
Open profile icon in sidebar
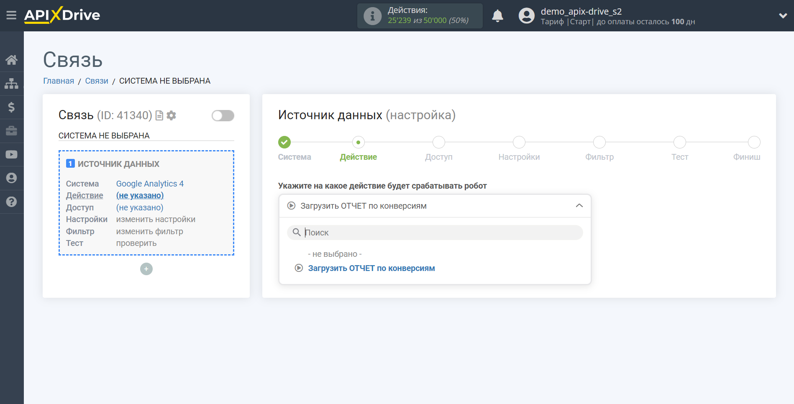click(11, 178)
